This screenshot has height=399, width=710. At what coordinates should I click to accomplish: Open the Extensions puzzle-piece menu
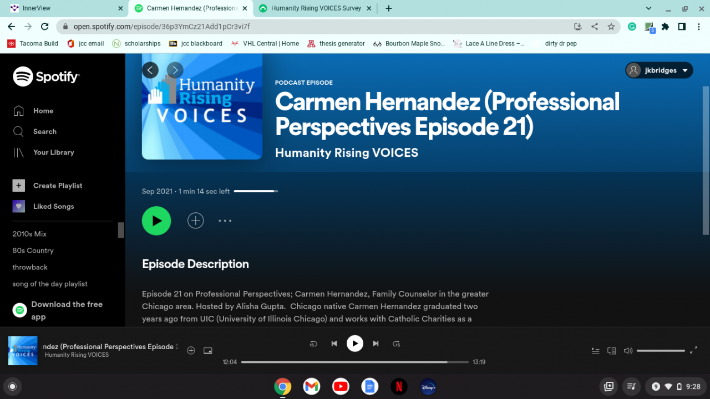pos(666,27)
